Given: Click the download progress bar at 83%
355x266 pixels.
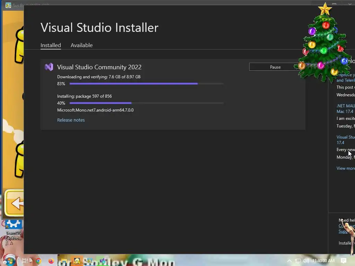Looking at the screenshot, I should click(147, 84).
